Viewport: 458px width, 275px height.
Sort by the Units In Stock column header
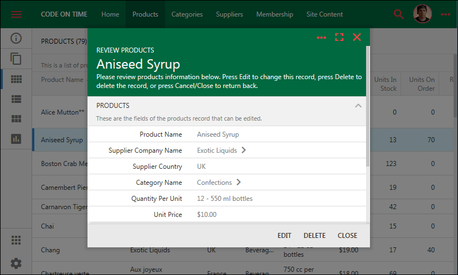(385, 84)
